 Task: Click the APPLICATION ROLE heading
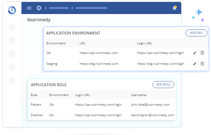click(49, 85)
